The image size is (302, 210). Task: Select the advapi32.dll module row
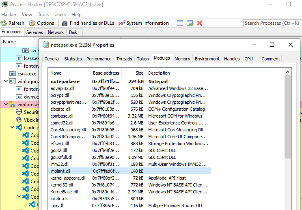(129, 88)
